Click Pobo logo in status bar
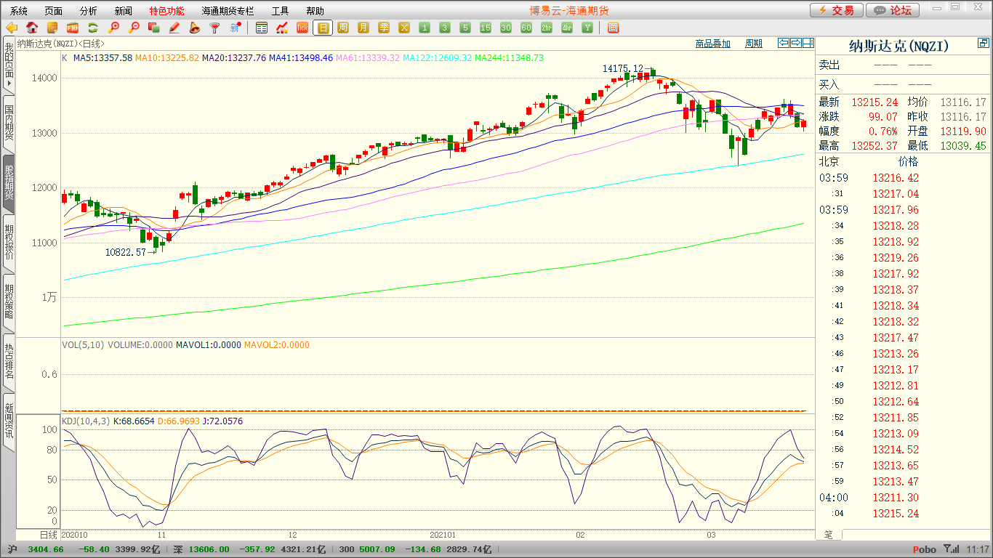The image size is (993, 558). (x=924, y=550)
